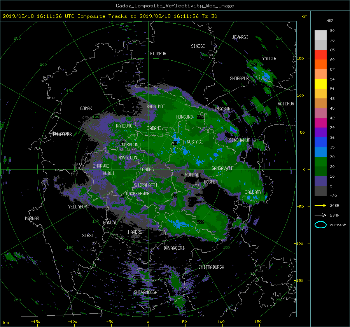
Task: Click the BIJAPUR city label
Action: (158, 54)
